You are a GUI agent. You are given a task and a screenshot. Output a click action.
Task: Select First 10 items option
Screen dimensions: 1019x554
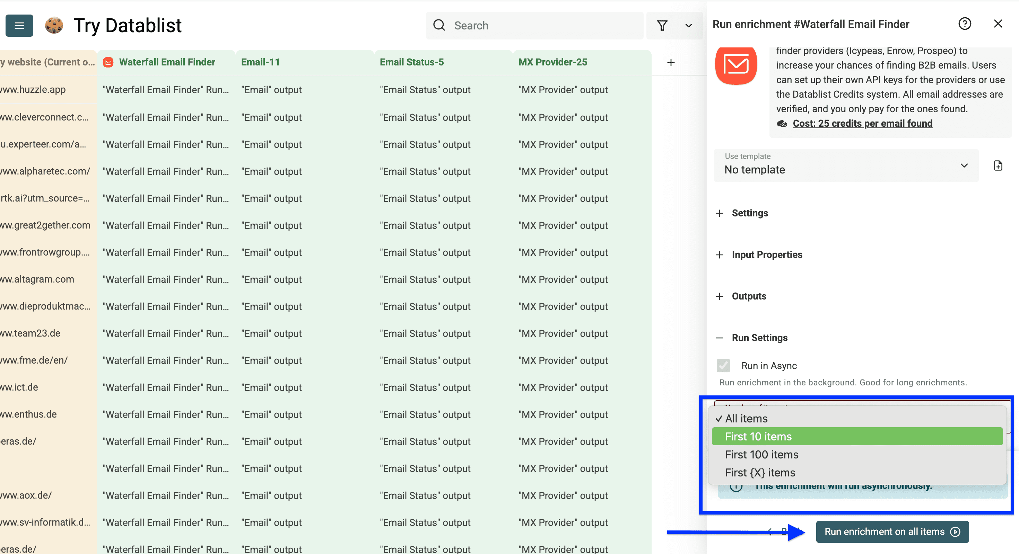[857, 436]
